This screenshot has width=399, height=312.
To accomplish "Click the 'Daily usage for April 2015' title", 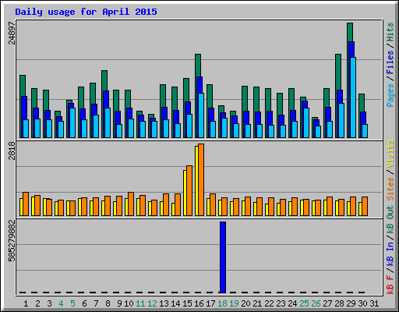I will 86,12.
